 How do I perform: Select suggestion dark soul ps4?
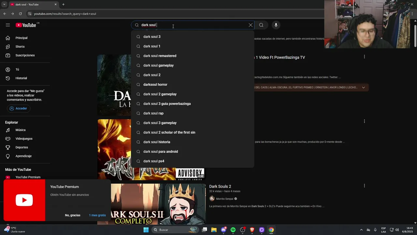[193, 161]
